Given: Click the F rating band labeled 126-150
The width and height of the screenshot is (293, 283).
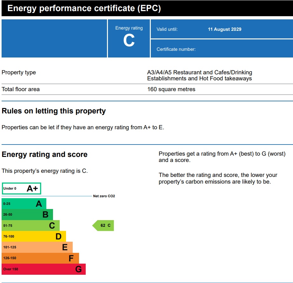Looking at the screenshot, I should point(40,258).
